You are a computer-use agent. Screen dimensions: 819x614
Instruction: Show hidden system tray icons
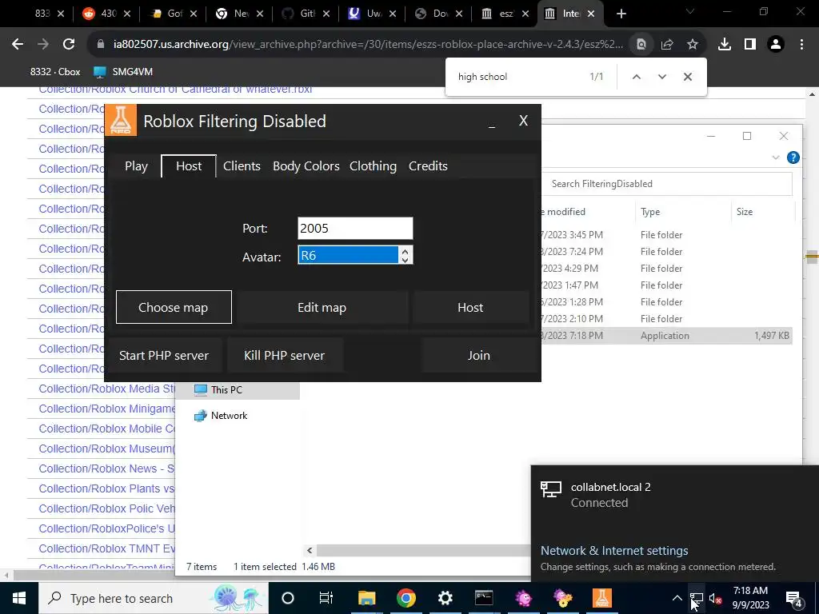point(677,598)
